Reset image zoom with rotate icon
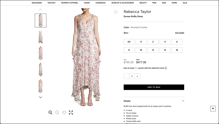The width and height of the screenshot is (219, 124). (64, 113)
